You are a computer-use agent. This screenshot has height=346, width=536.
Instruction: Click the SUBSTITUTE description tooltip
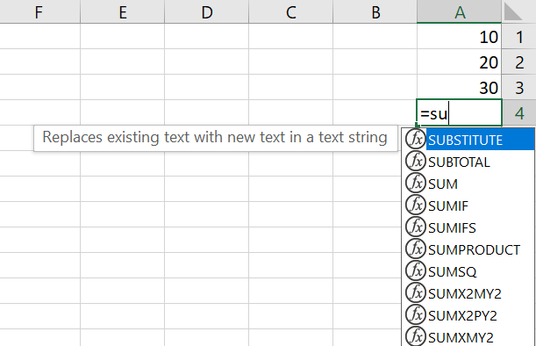[x=216, y=138]
